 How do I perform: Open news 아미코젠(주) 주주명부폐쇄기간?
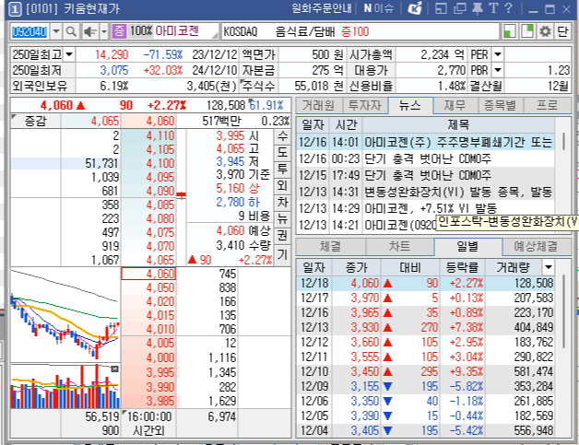425,142
